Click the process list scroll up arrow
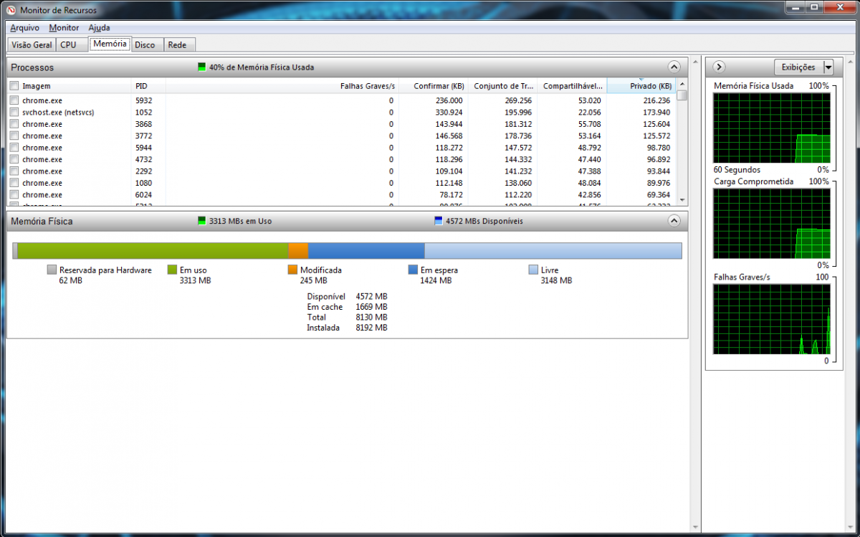This screenshot has width=860, height=537. 682,85
